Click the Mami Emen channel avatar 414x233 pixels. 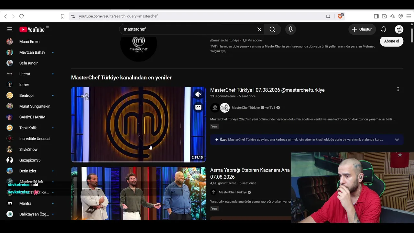click(x=10, y=42)
